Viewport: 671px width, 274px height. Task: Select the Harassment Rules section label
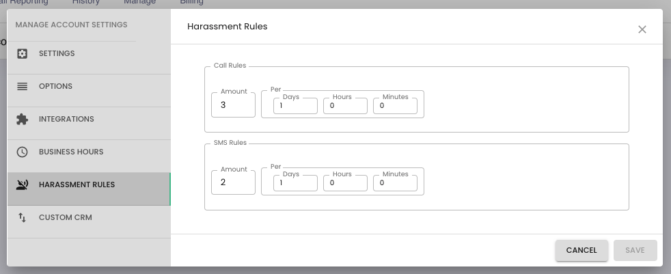(x=77, y=184)
